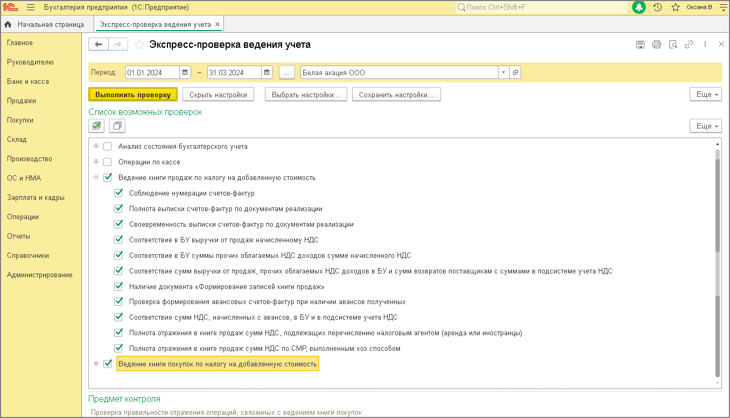Open the period selection ellipsis button
Image resolution: width=730 pixels, height=418 pixels.
(x=287, y=73)
